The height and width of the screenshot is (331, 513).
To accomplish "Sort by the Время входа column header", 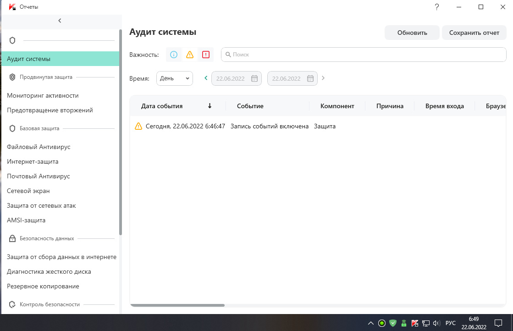I will point(445,106).
